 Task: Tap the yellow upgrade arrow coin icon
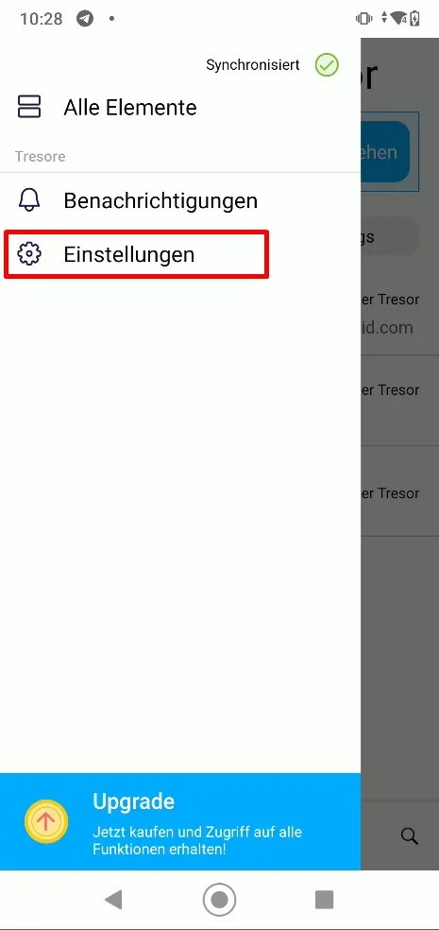[x=46, y=822]
